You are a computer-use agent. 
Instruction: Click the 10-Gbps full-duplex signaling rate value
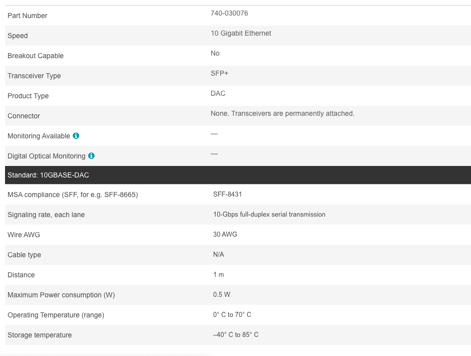point(269,214)
